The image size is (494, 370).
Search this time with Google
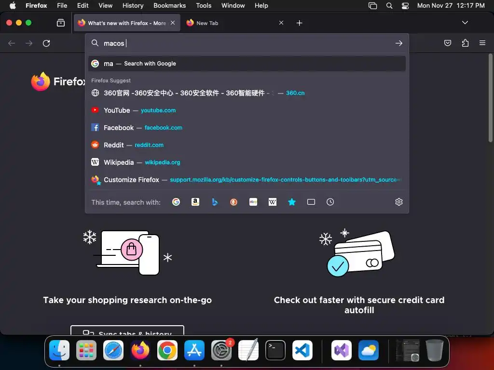[x=176, y=202]
